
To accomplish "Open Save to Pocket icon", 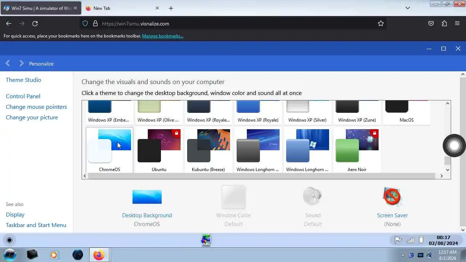I will [431, 23].
